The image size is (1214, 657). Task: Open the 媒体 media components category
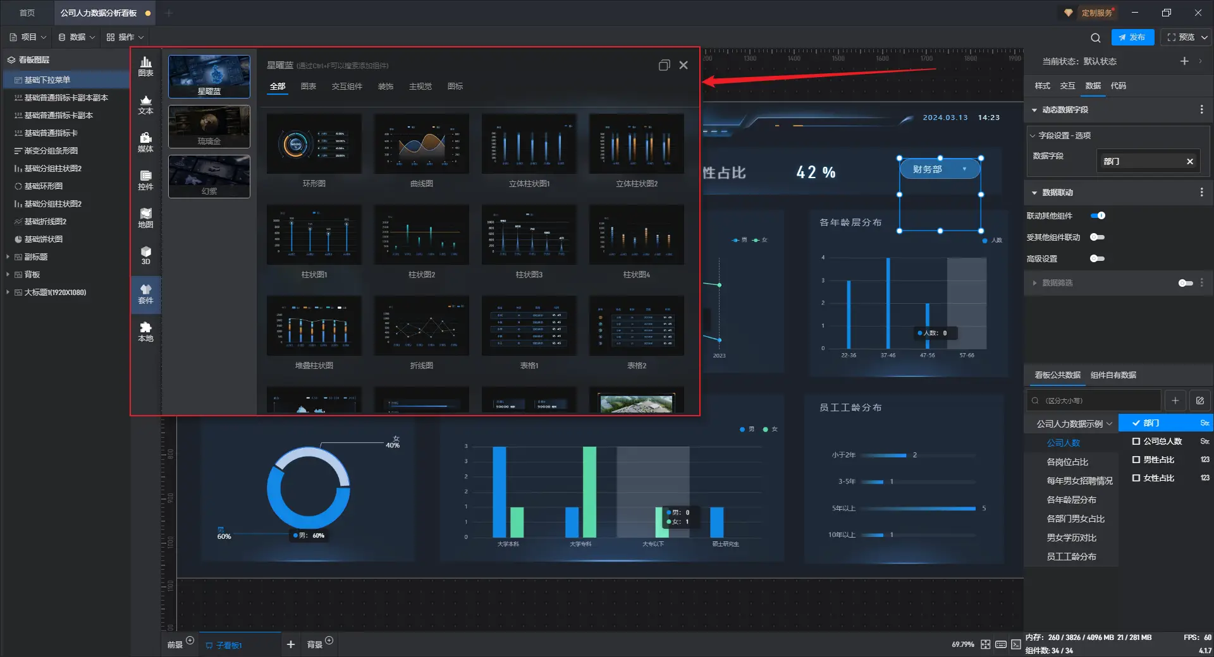point(145,142)
